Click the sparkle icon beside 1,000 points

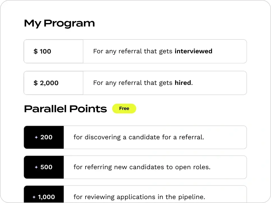pos(34,197)
